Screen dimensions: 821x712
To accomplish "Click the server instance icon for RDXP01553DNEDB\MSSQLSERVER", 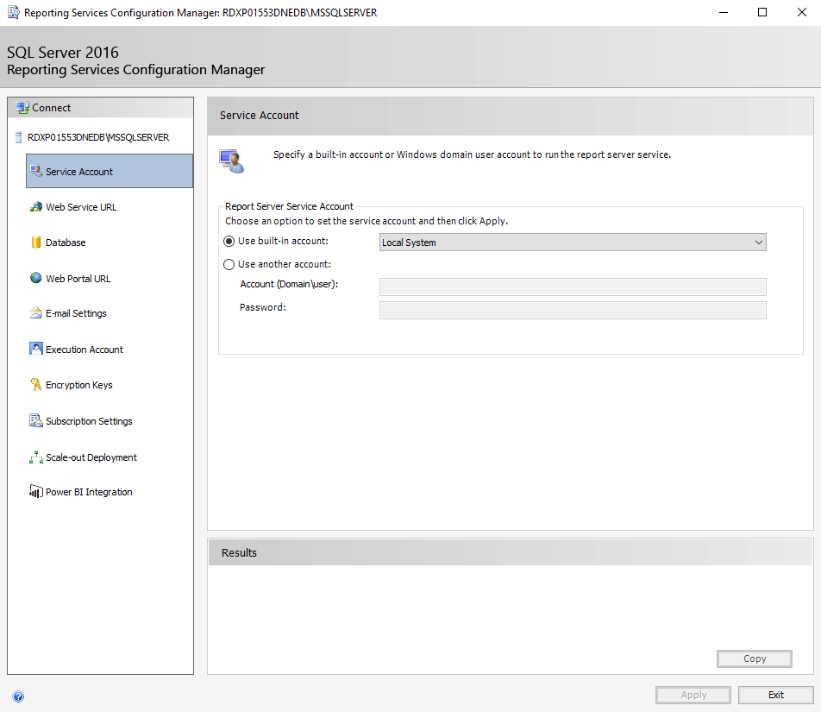I will tap(18, 137).
